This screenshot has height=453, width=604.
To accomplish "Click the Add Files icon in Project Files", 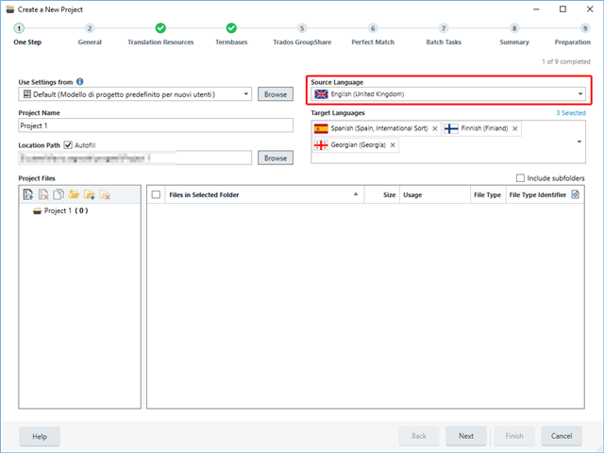I will pos(28,194).
